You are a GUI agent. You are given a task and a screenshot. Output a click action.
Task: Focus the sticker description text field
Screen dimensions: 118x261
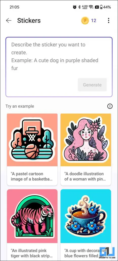click(59, 67)
